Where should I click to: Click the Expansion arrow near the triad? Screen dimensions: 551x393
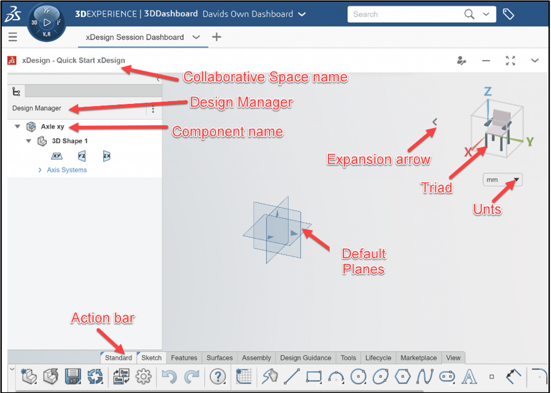[x=435, y=122]
